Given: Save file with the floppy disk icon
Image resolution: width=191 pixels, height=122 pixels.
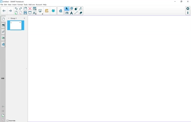Looking at the screenshot, I should click(x=25, y=13).
